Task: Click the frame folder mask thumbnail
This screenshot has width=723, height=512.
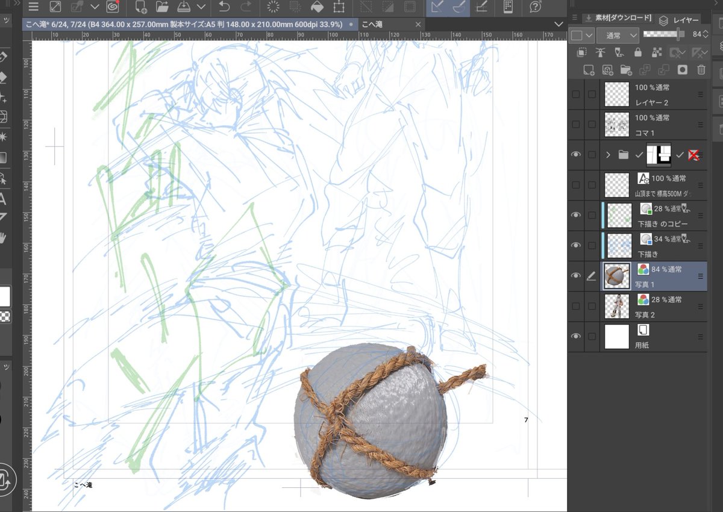Action: coord(659,155)
